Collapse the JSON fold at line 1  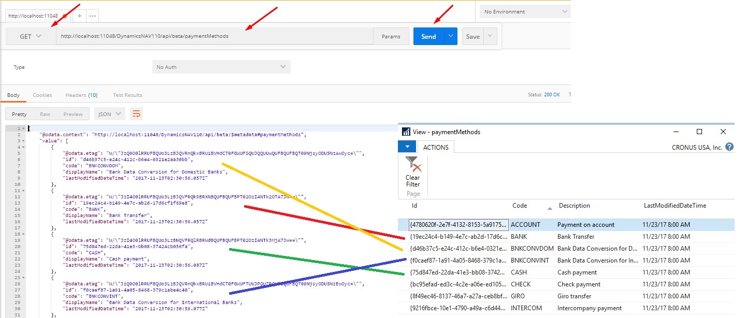point(24,128)
